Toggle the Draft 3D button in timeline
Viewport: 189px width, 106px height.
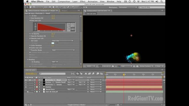point(82,74)
